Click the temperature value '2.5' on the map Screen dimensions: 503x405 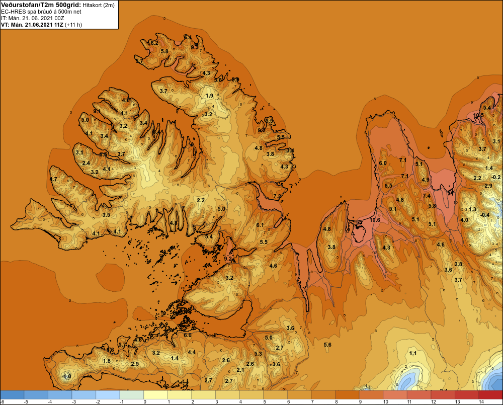135,364
